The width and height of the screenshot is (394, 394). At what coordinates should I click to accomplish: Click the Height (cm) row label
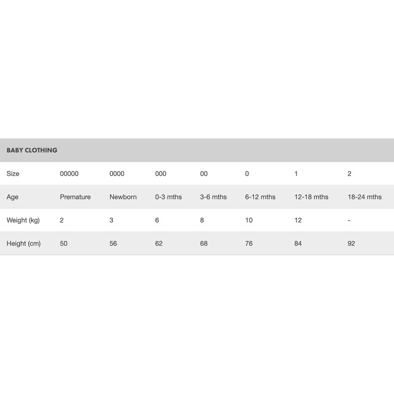23,243
